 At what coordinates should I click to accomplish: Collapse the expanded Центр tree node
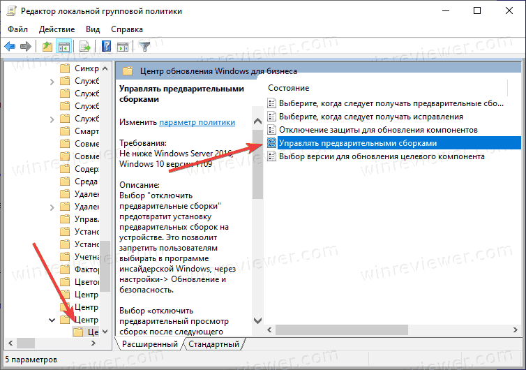tap(52, 320)
